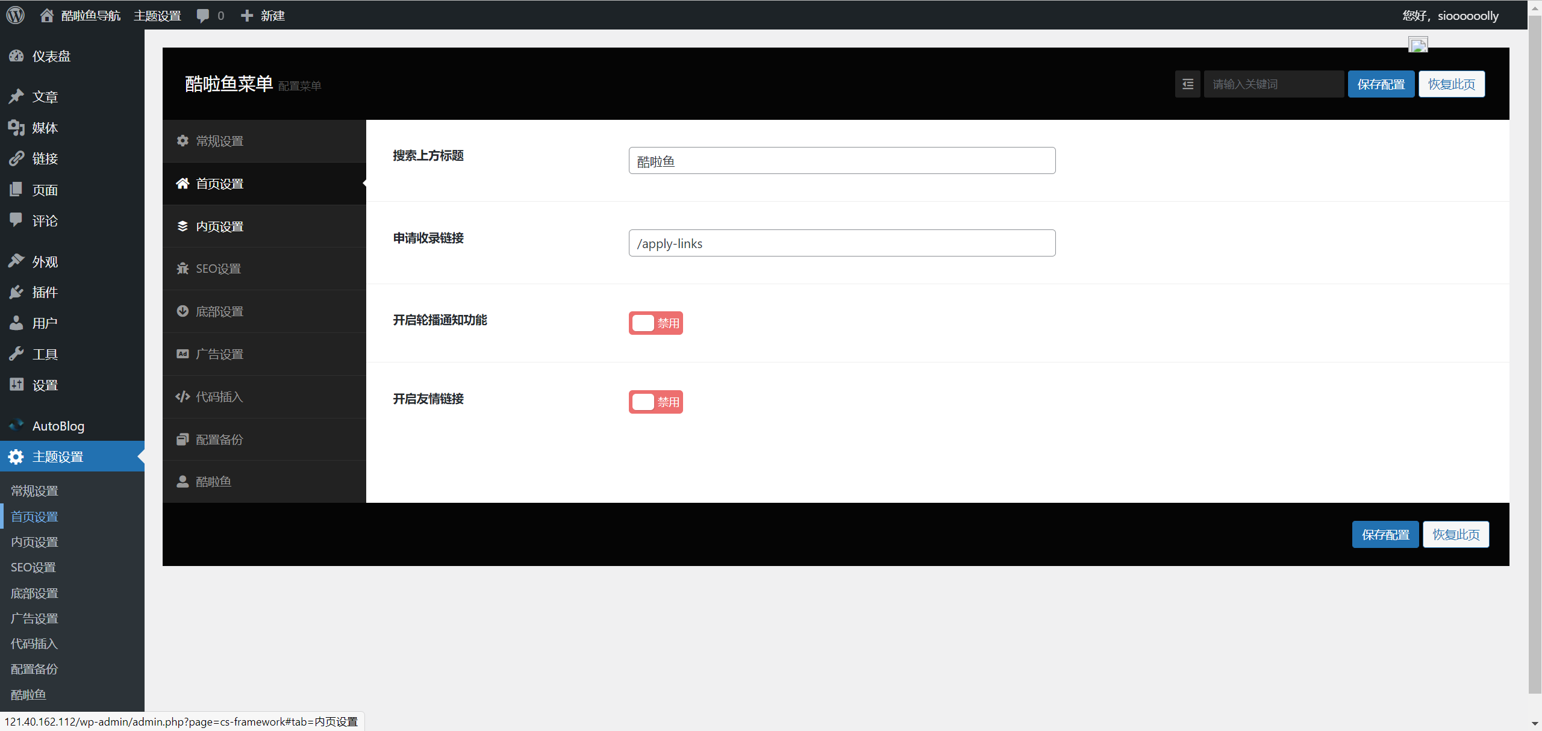Open the 配置备份 backup icon

(183, 439)
